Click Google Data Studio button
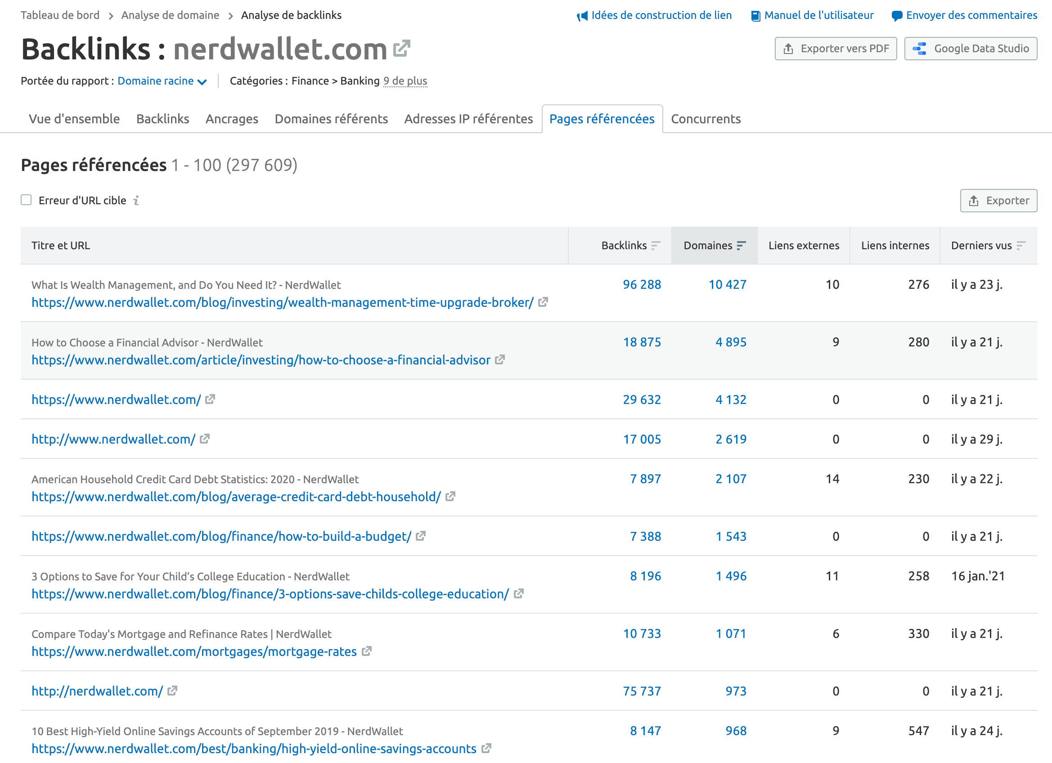 pos(971,49)
